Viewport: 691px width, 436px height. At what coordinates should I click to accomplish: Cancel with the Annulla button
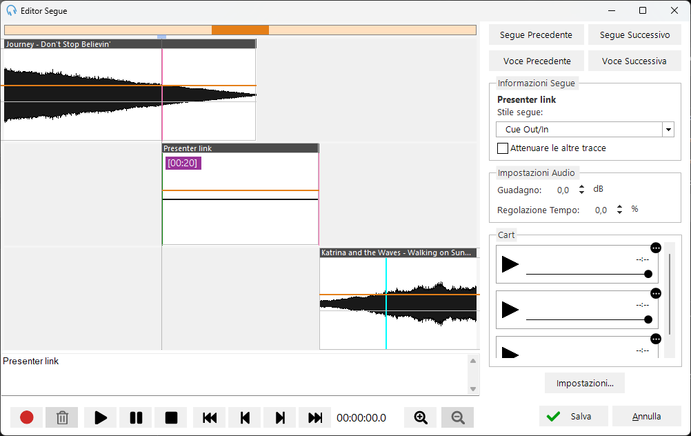click(646, 417)
